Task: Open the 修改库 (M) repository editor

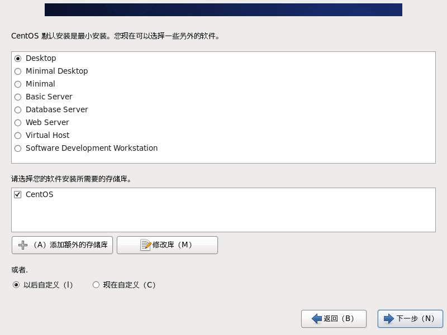Action: (167, 245)
